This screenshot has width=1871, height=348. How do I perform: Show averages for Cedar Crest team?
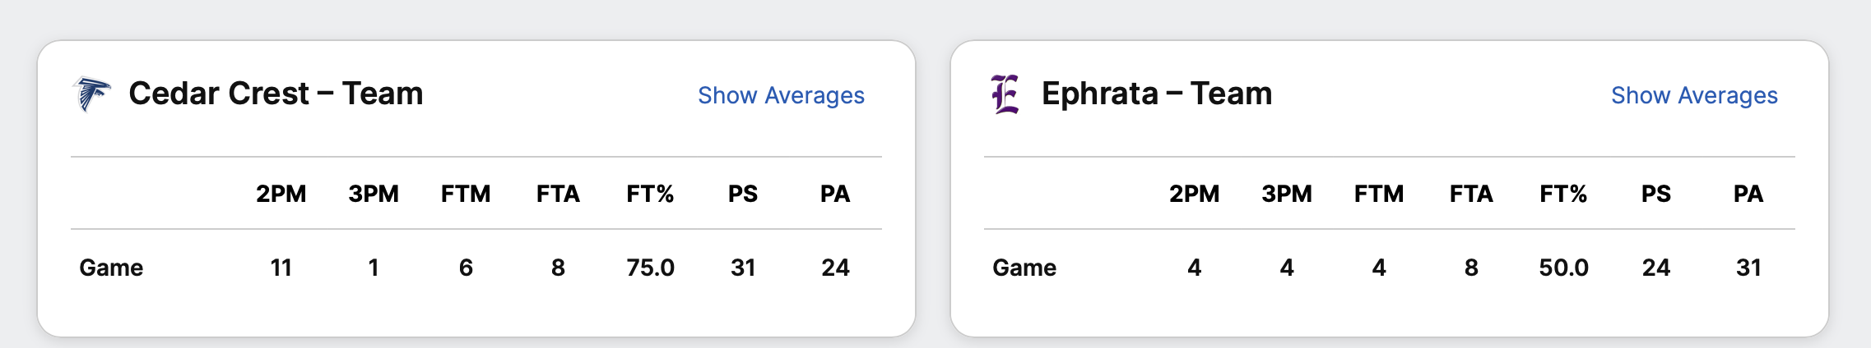pyautogui.click(x=781, y=95)
